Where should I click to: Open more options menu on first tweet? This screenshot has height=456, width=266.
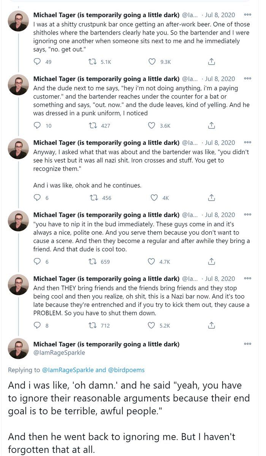click(247, 15)
